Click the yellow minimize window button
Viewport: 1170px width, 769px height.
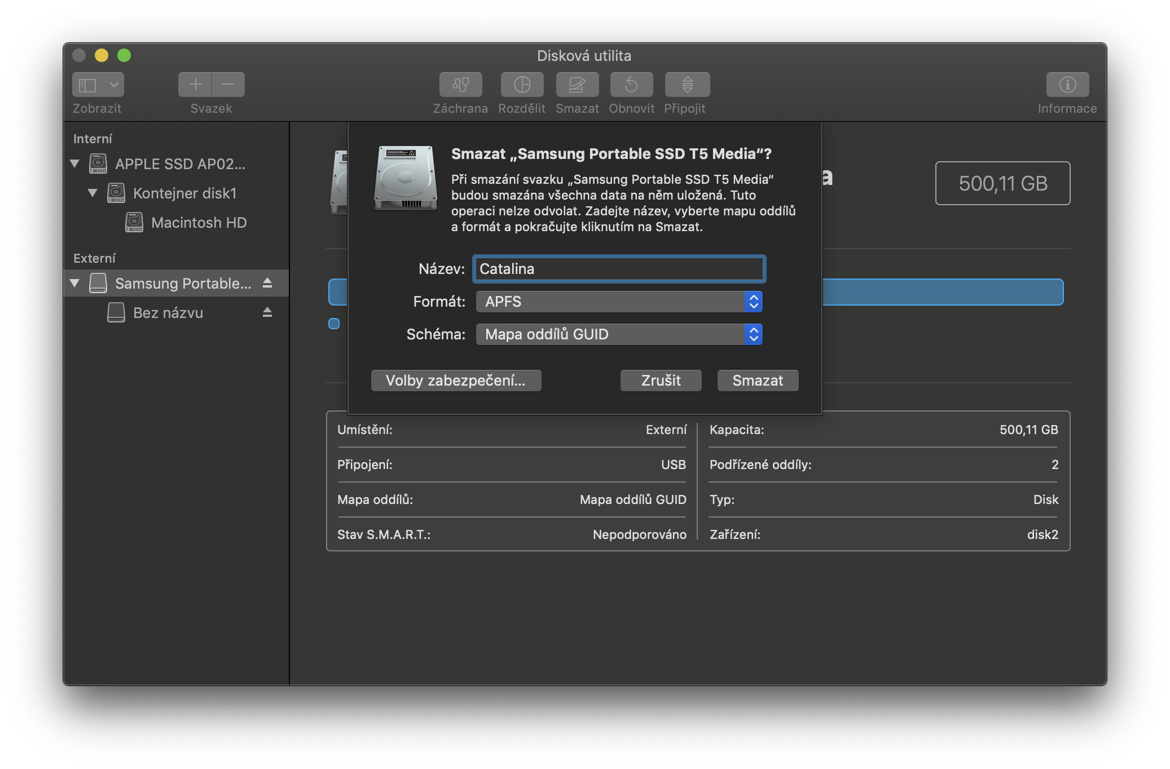coord(102,55)
